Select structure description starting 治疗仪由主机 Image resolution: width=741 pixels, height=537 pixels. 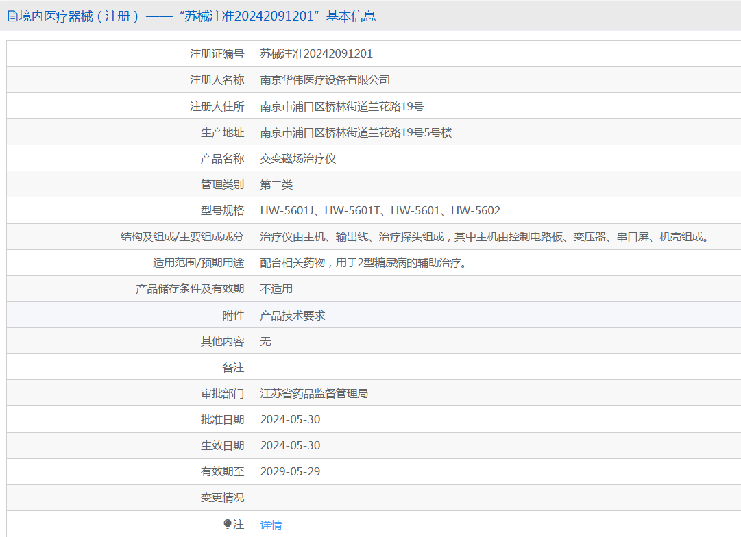(486, 236)
